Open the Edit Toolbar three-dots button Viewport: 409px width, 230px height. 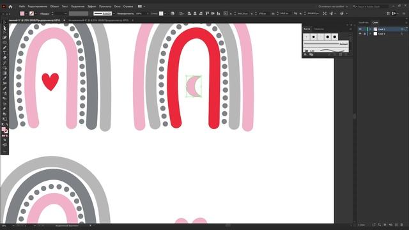[x=4, y=151]
